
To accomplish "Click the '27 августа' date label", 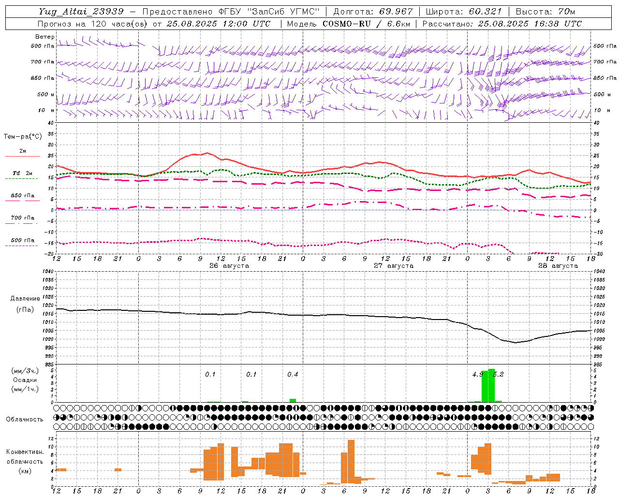I will [x=394, y=266].
